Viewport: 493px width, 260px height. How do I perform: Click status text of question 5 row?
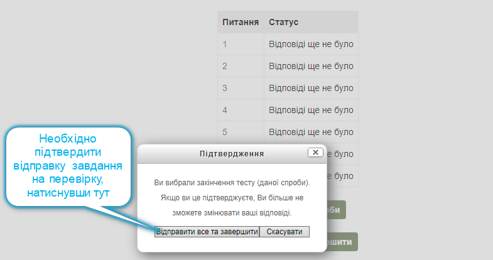[311, 132]
